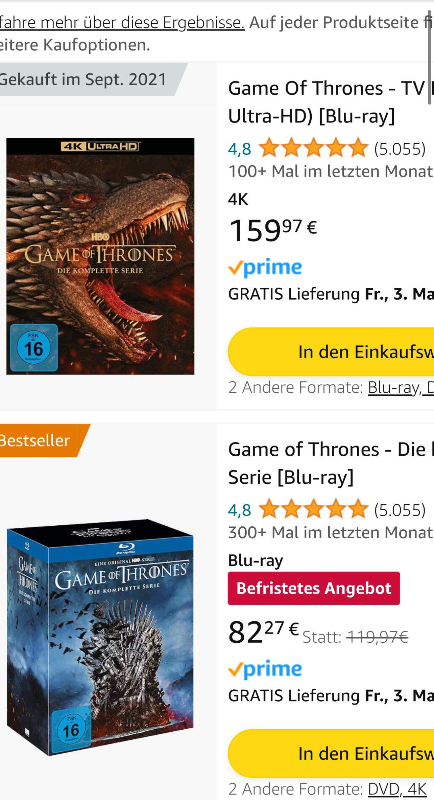Click the 'Befristetes Angebot' deal badge

click(x=314, y=588)
